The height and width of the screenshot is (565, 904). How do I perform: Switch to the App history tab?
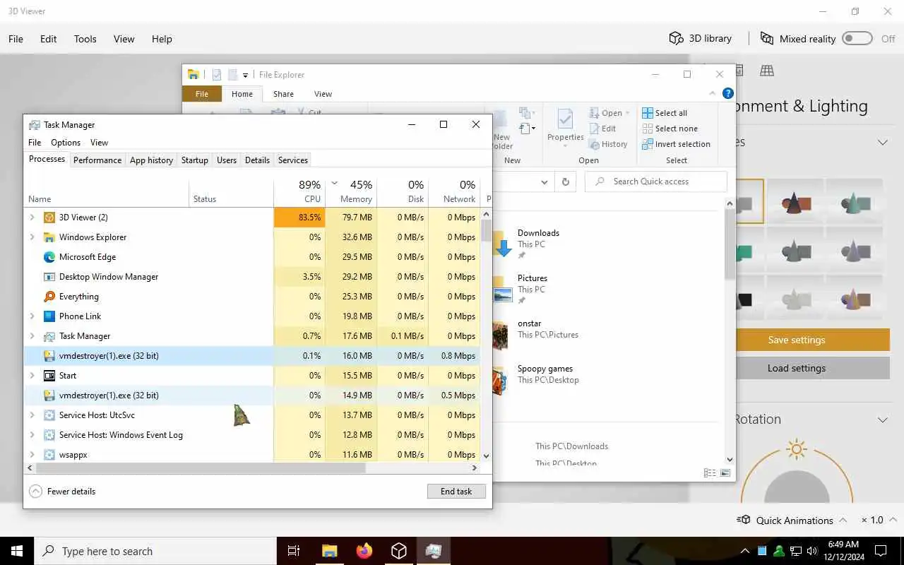(x=151, y=160)
